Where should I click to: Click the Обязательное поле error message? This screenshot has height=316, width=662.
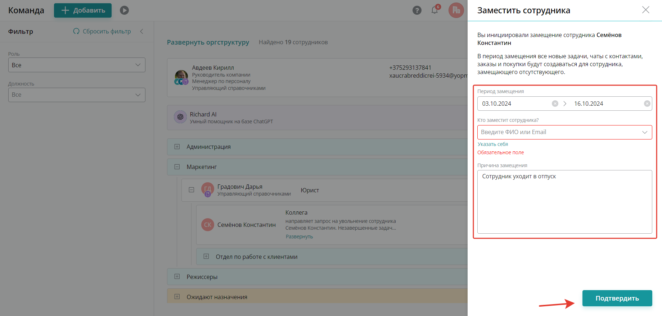500,152
